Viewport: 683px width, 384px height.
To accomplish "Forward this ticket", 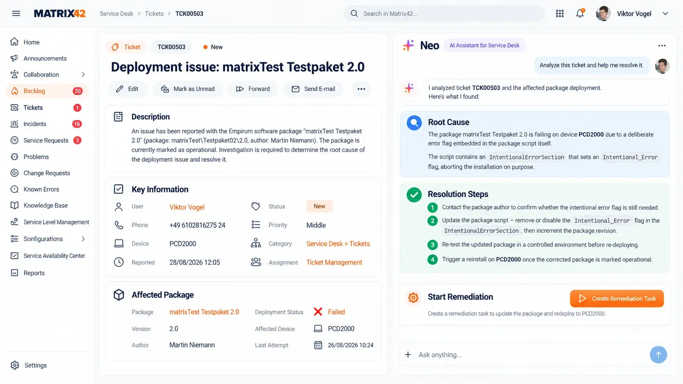I will 253,89.
